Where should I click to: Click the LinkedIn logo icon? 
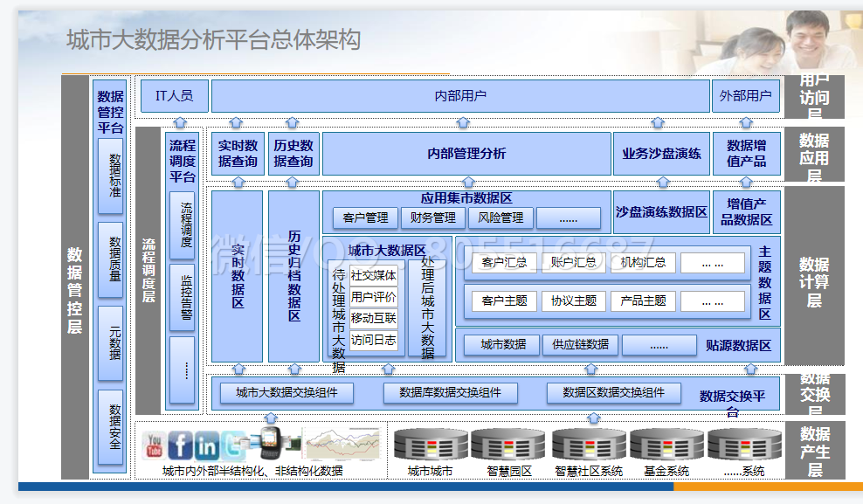tap(206, 445)
